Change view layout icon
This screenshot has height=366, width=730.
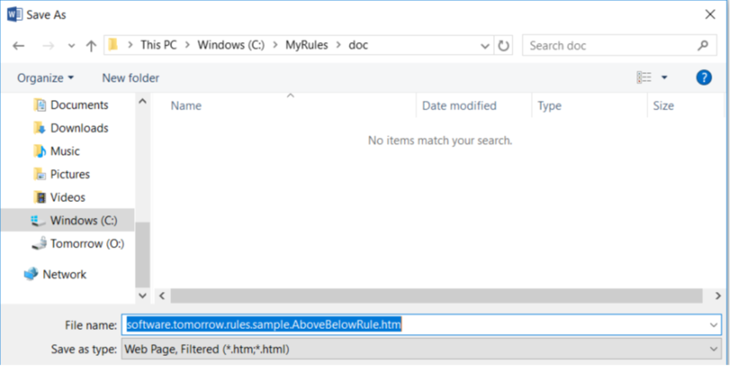[645, 77]
